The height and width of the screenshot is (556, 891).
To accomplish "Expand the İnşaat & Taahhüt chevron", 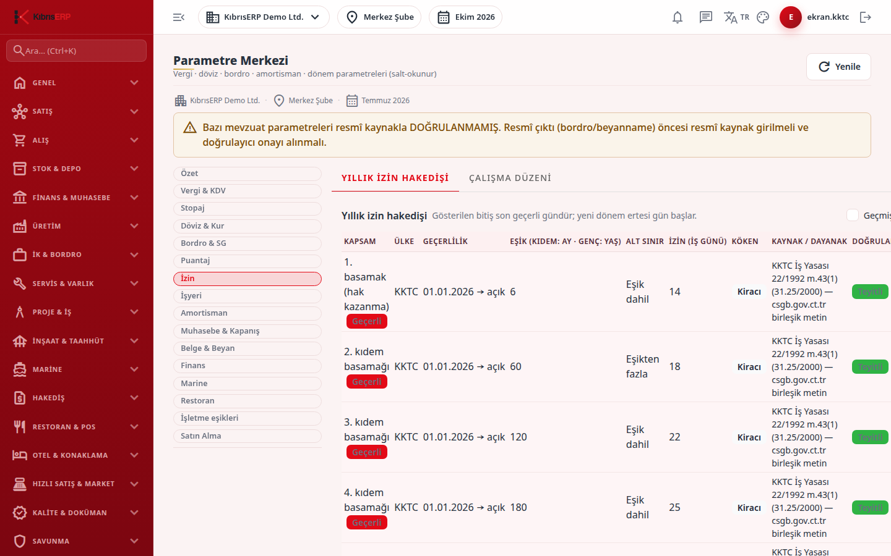I will point(134,341).
